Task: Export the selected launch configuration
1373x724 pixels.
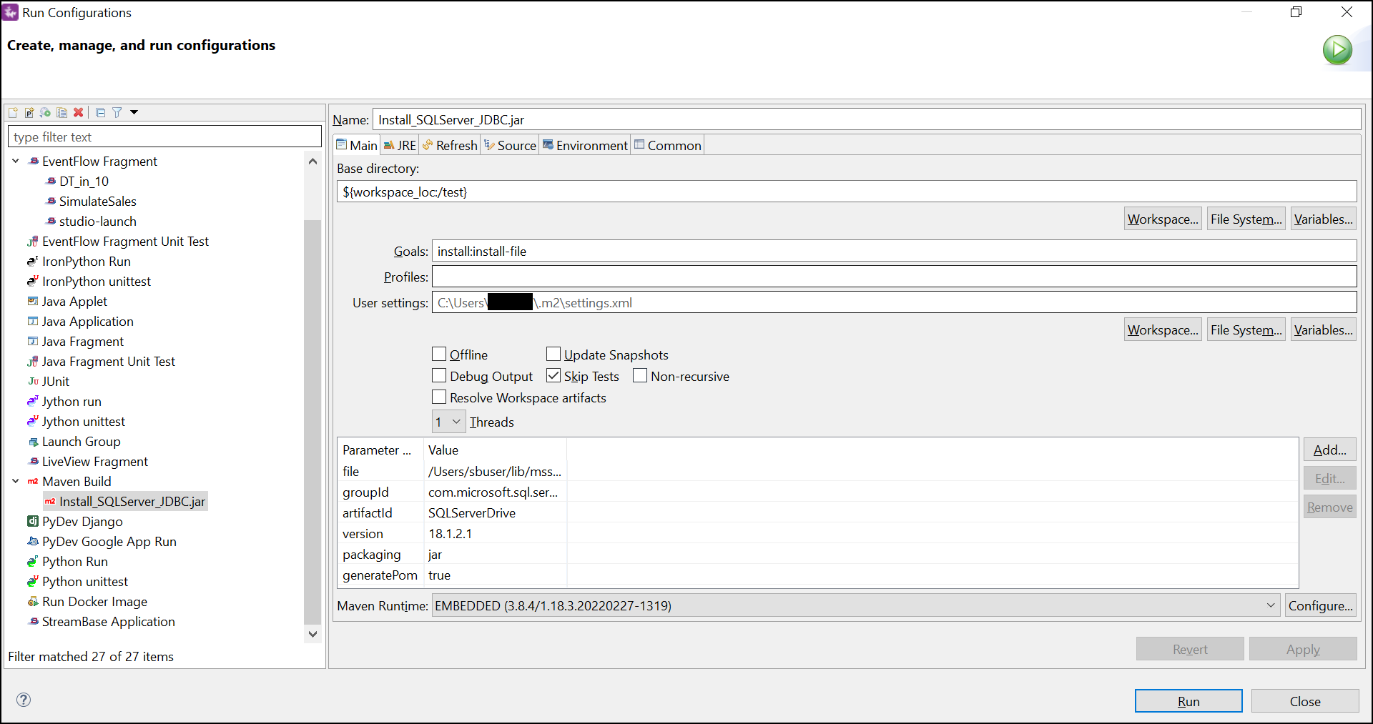Action: coord(46,112)
